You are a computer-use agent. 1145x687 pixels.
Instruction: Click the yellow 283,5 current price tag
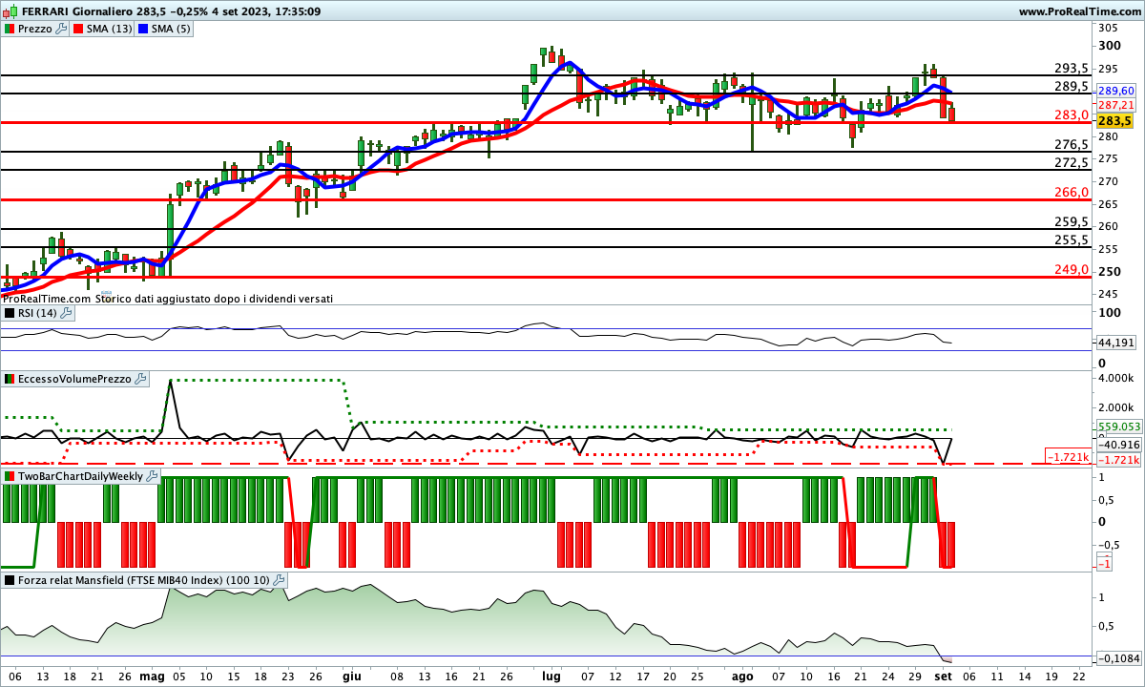coord(1114,121)
